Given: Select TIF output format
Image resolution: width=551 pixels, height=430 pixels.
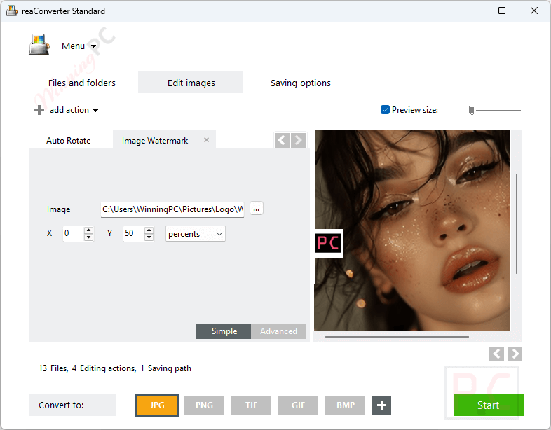Looking at the screenshot, I should click(251, 405).
